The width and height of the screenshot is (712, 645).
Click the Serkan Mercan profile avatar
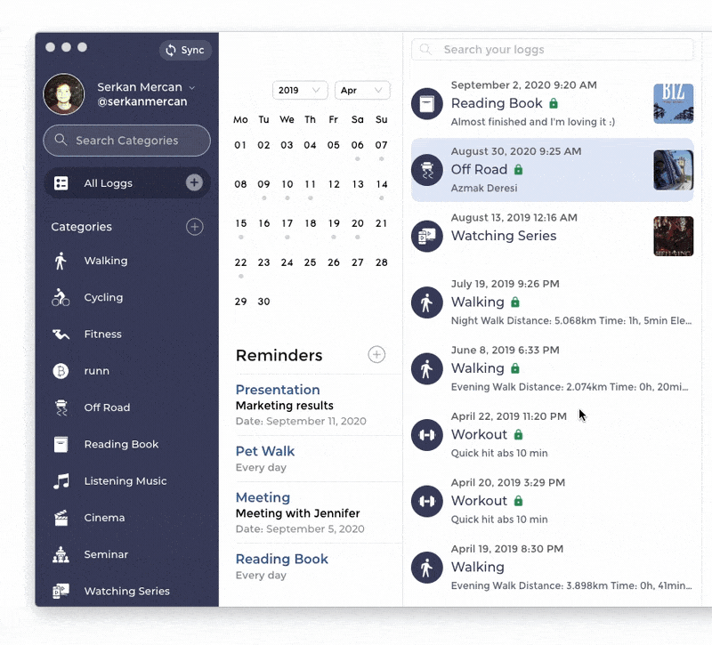tap(64, 94)
